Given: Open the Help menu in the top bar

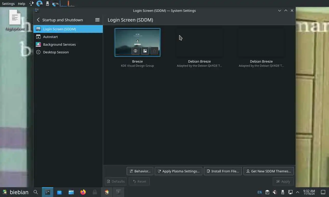Looking at the screenshot, I should point(22,4).
